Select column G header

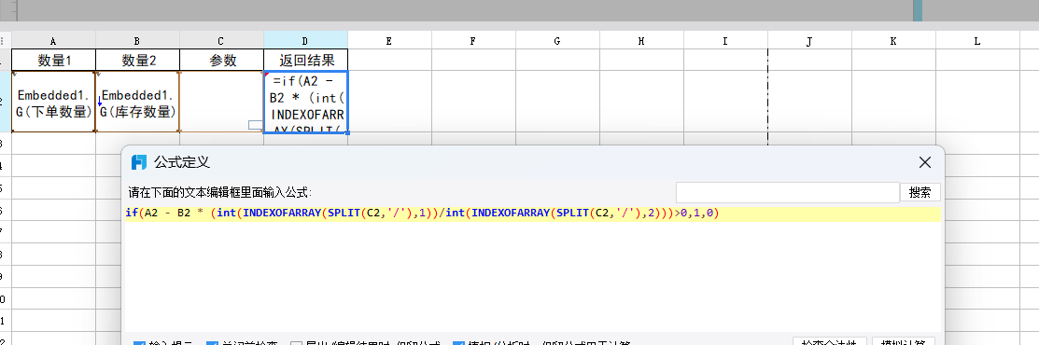[x=558, y=40]
